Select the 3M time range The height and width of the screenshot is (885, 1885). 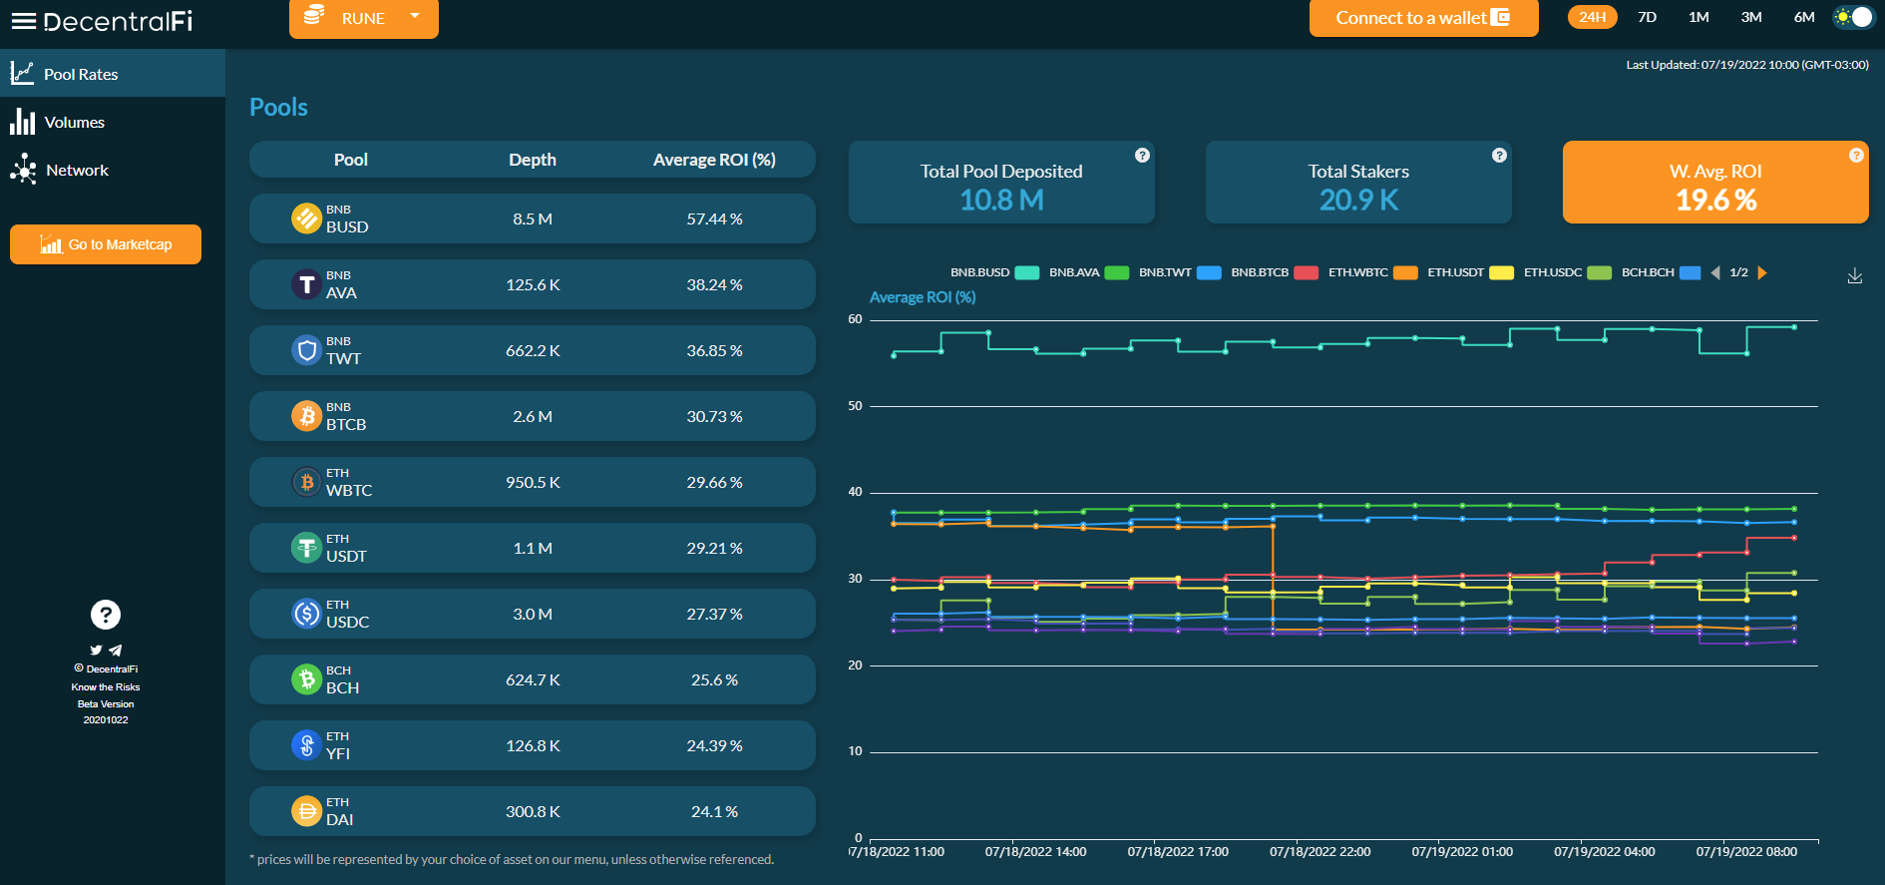1751,17
